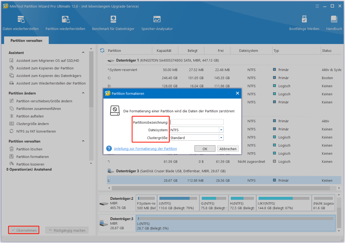Image resolution: width=345 pixels, height=243 pixels.
Task: Start Assistent zum Kopieren des Datenträgers
Action: (49, 76)
